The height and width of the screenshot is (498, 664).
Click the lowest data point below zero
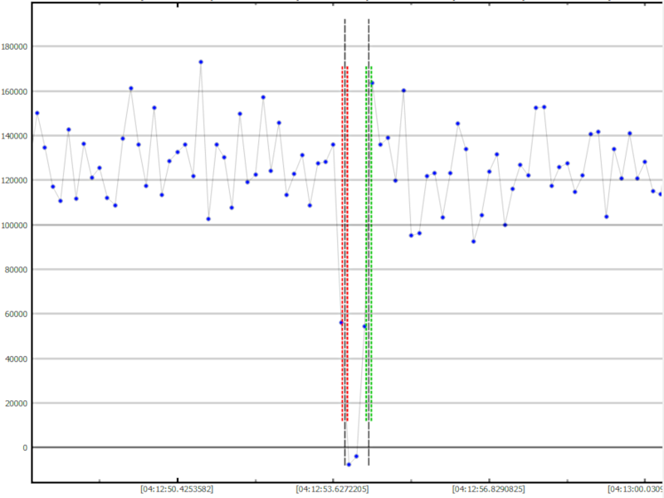pos(349,464)
